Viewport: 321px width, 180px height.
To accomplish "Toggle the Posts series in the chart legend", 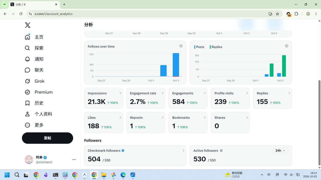I will 199,47.
